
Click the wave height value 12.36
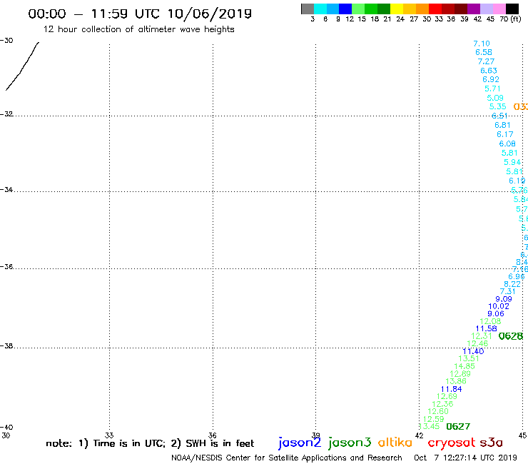click(x=442, y=404)
